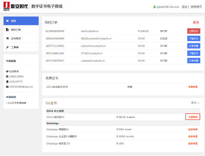Click the shopping cart icon for 证书购买
Screen dimensions: 205x156
pos(7,38)
